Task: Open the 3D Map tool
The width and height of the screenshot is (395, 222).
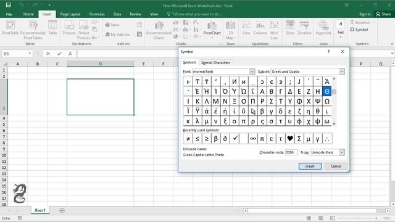Action: 230,30
